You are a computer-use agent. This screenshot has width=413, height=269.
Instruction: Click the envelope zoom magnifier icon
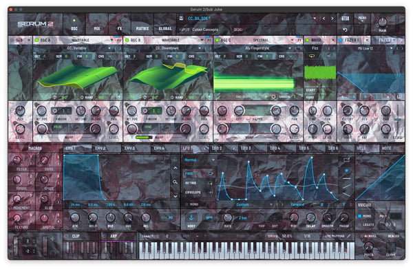pos(175,182)
